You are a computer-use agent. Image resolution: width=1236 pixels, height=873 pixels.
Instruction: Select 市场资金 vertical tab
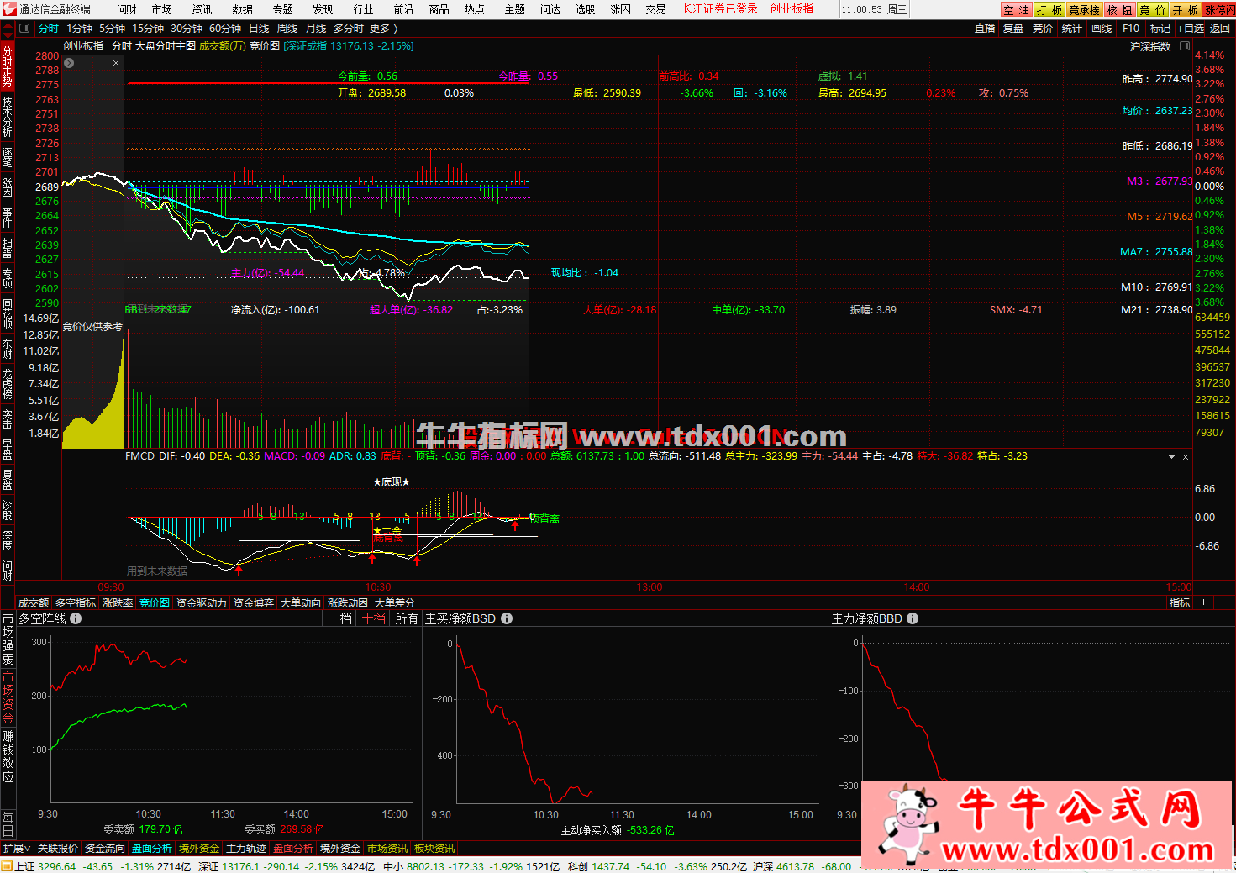(x=8, y=698)
